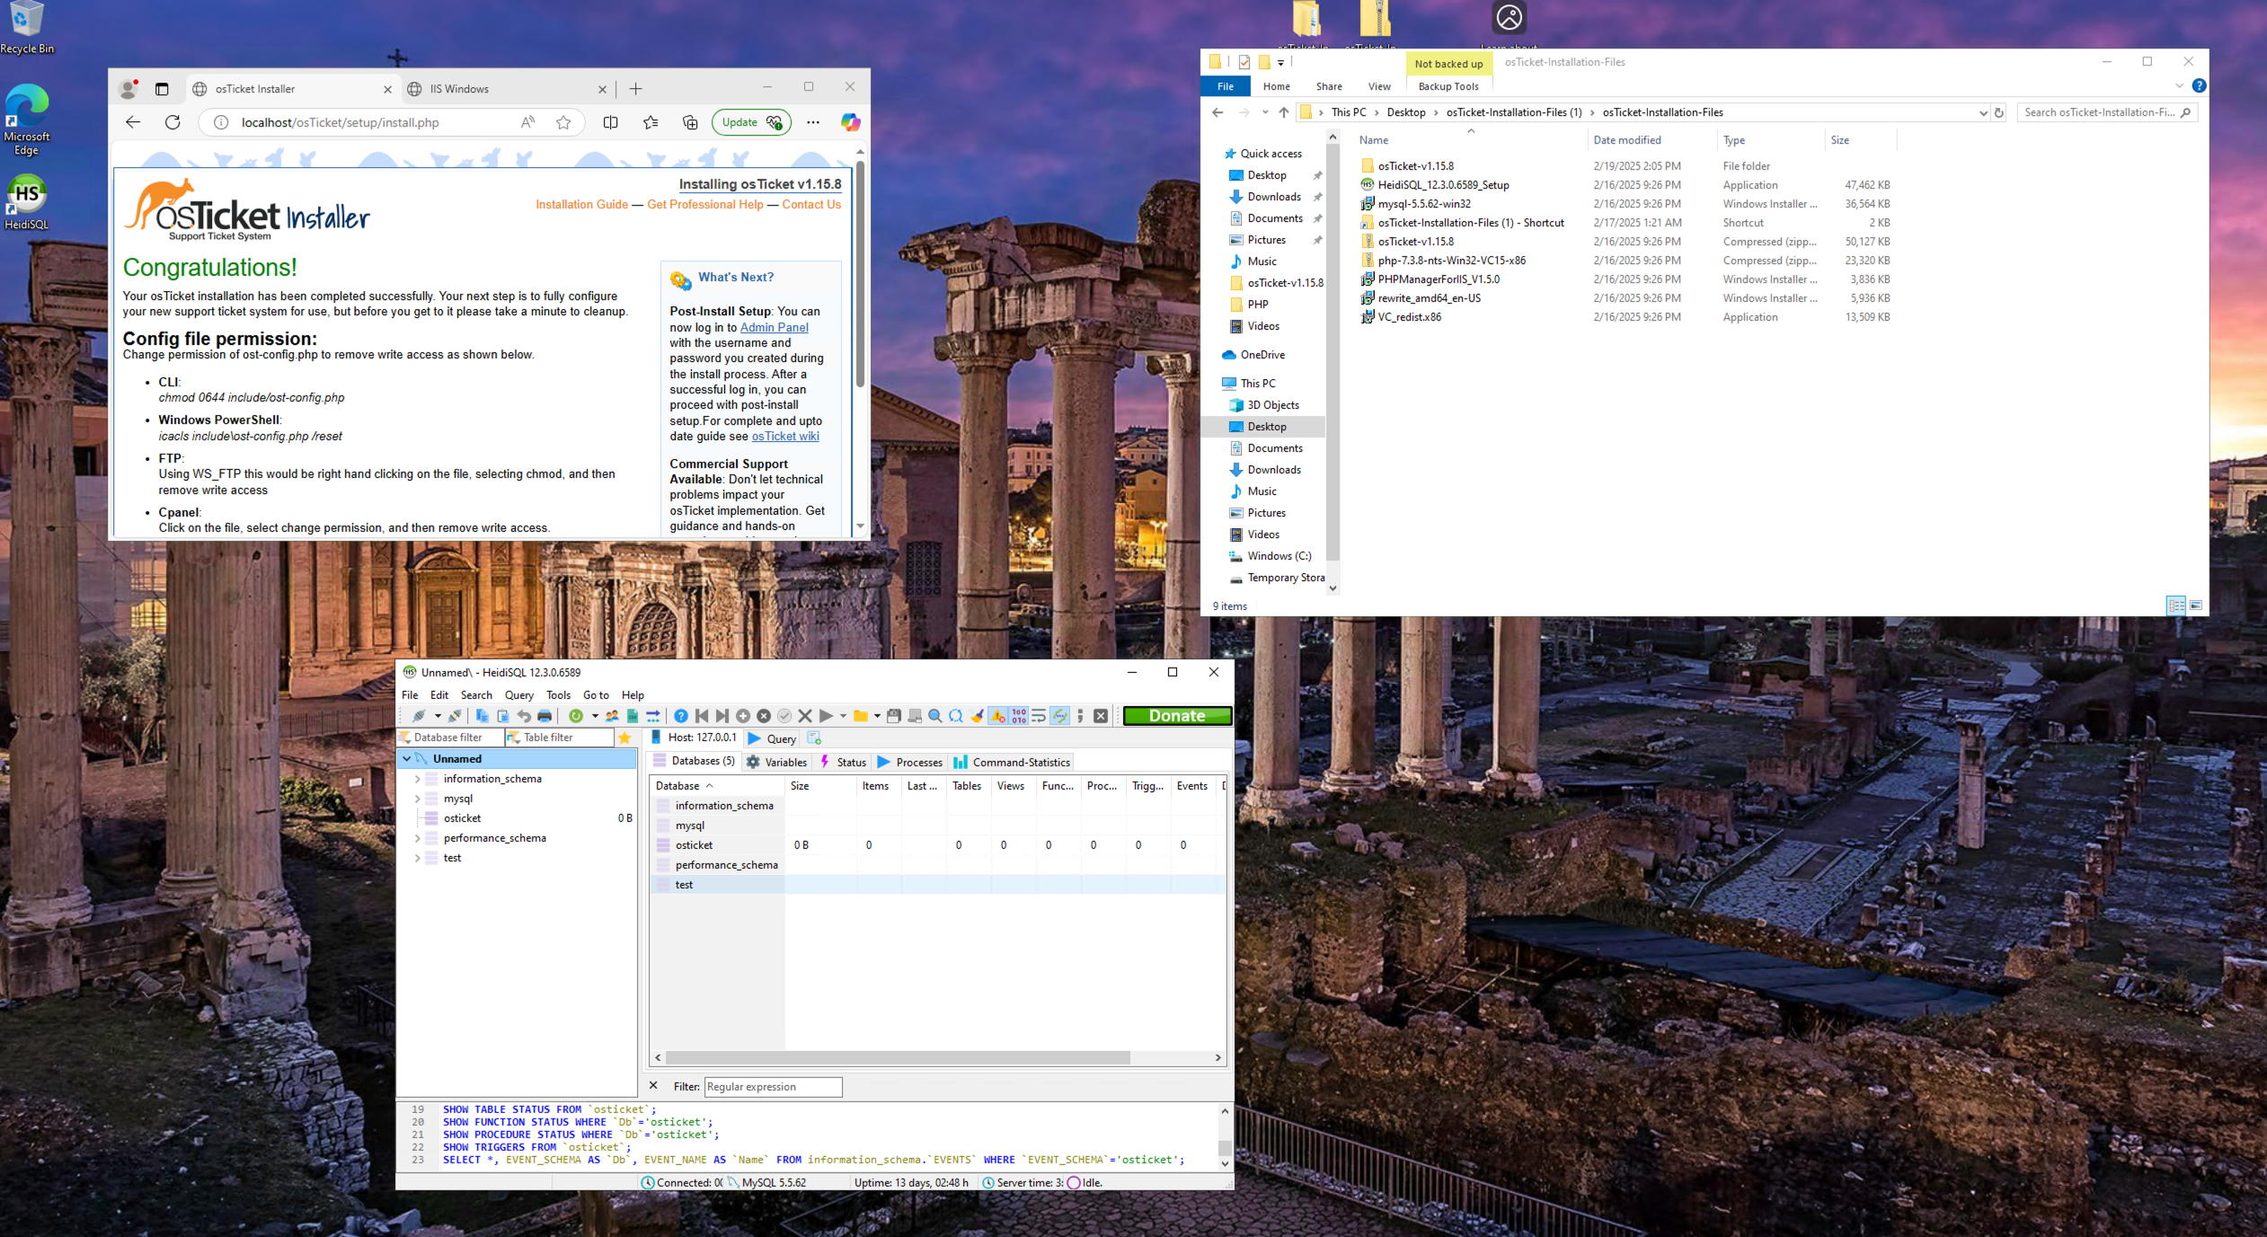Click the Edge Update button
The width and height of the screenshot is (2267, 1237).
click(x=751, y=122)
